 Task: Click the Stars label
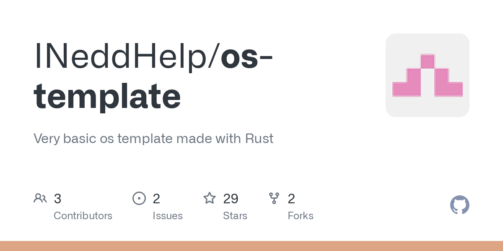[x=235, y=216]
